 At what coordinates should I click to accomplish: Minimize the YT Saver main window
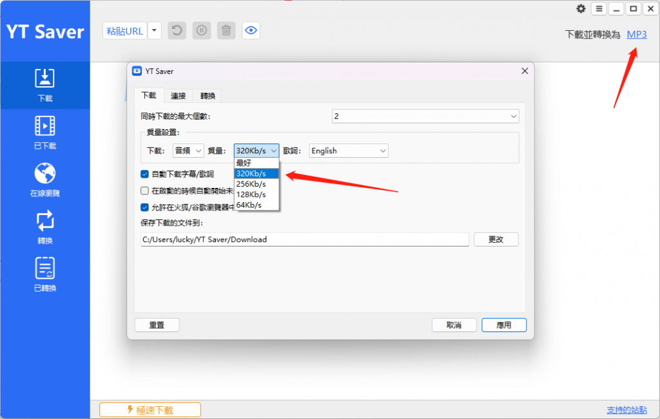[x=616, y=9]
